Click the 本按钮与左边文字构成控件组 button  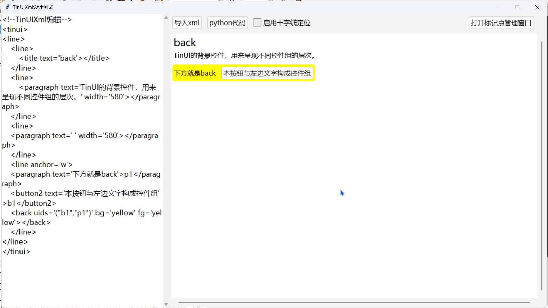(x=267, y=73)
